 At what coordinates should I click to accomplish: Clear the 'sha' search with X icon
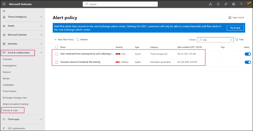[231, 40]
